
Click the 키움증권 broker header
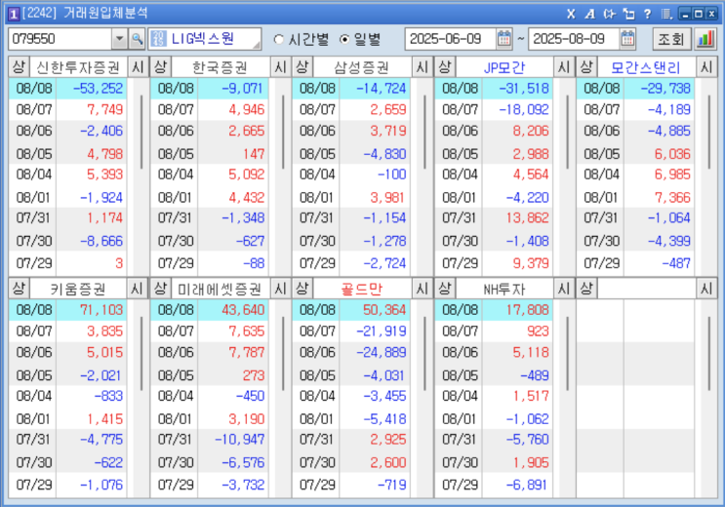point(78,289)
